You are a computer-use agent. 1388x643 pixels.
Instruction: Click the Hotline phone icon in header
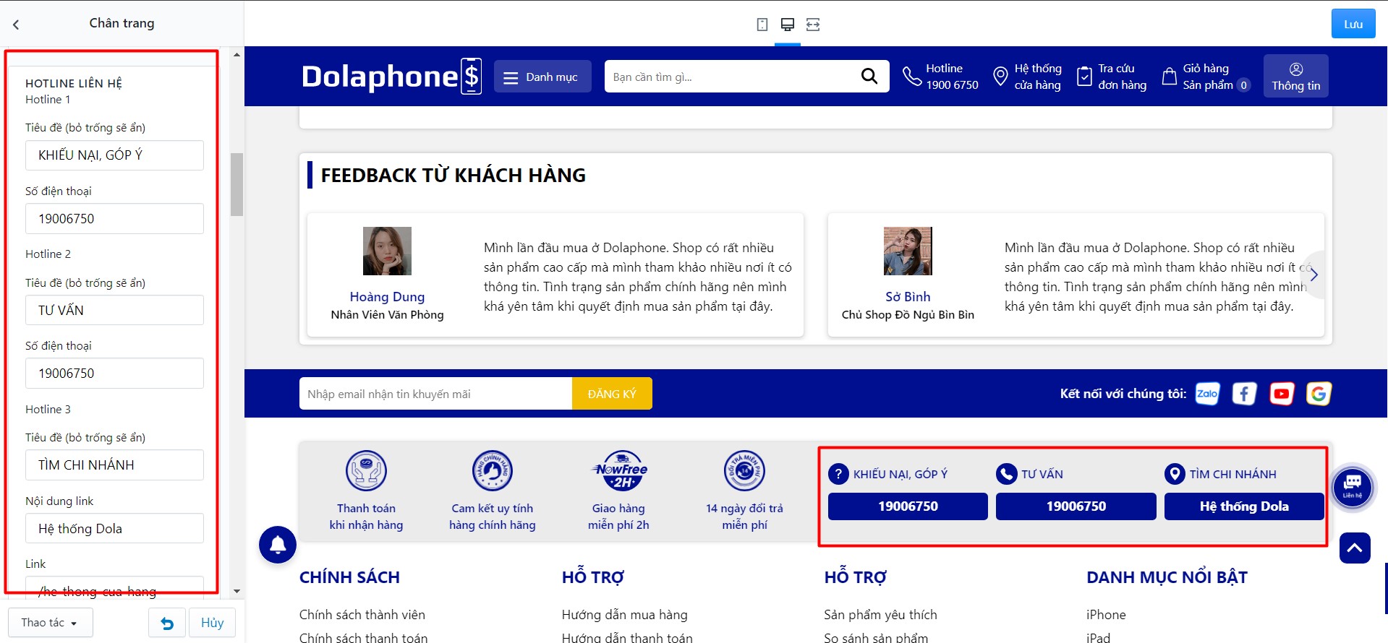(912, 76)
